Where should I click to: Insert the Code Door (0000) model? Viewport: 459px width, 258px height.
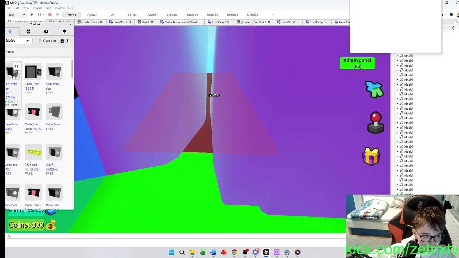point(12,113)
